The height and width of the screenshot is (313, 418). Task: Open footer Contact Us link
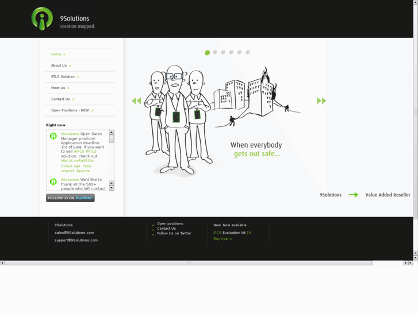[166, 229]
